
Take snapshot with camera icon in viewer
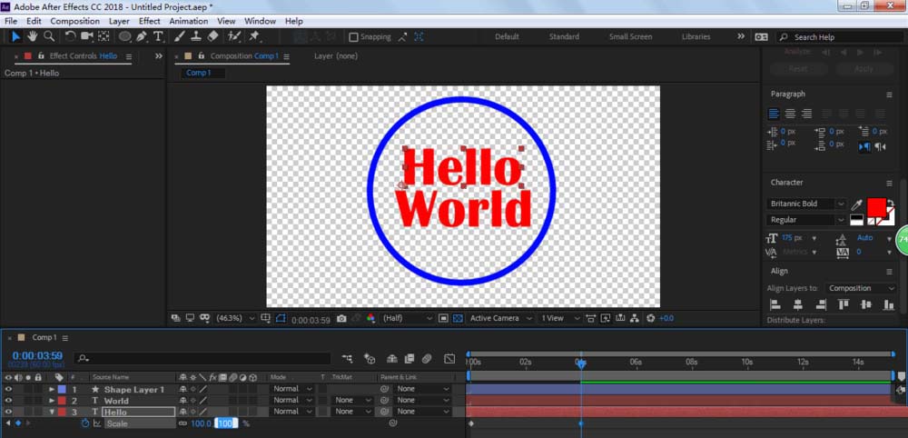tap(341, 318)
